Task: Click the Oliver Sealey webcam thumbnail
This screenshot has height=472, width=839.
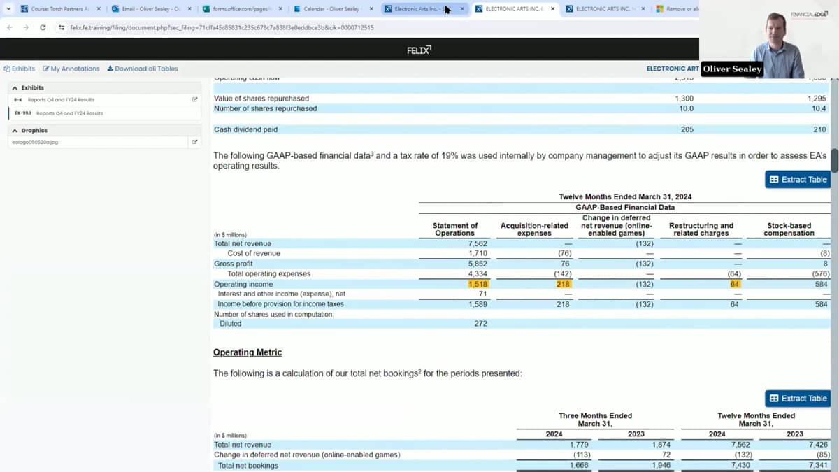Action: (x=769, y=39)
